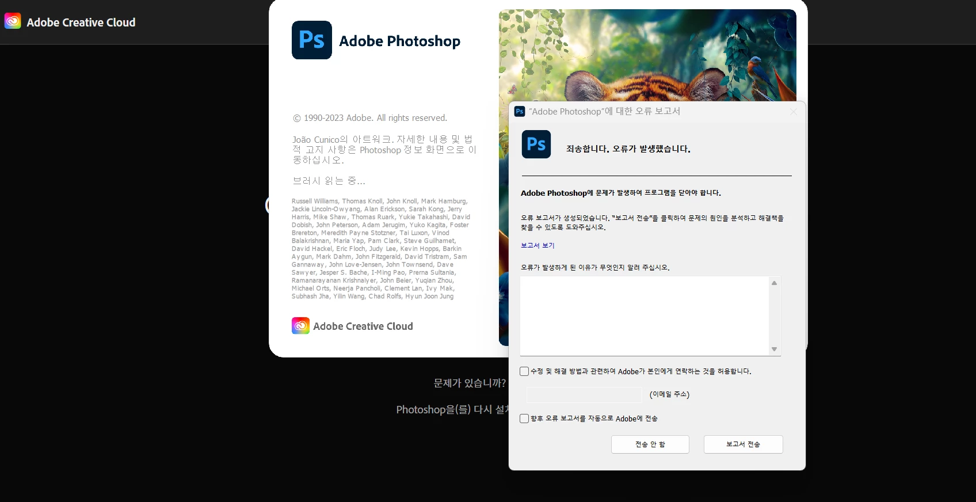Click the Creative Cloud icon at splash bottom
Screen dimensions: 976x502
click(x=300, y=326)
